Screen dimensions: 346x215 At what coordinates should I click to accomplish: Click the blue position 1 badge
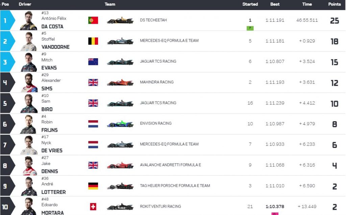(x=7, y=20)
